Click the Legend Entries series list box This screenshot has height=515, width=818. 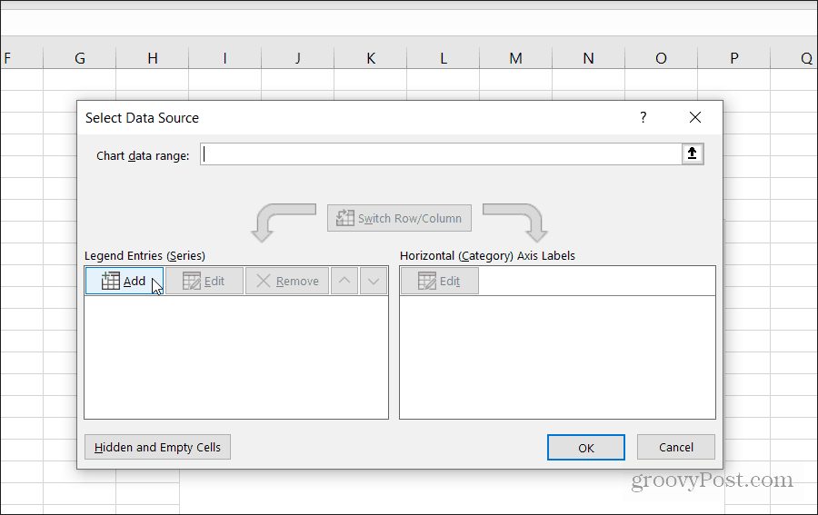[236, 357]
